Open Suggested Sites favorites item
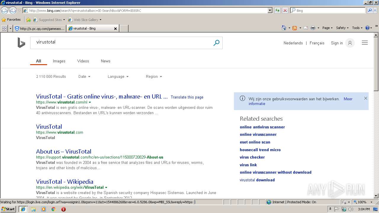The image size is (379, 213). [x=49, y=20]
